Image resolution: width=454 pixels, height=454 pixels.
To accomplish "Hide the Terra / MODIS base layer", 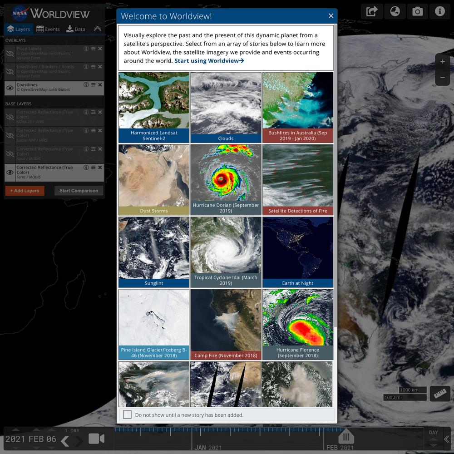I will click(10, 172).
